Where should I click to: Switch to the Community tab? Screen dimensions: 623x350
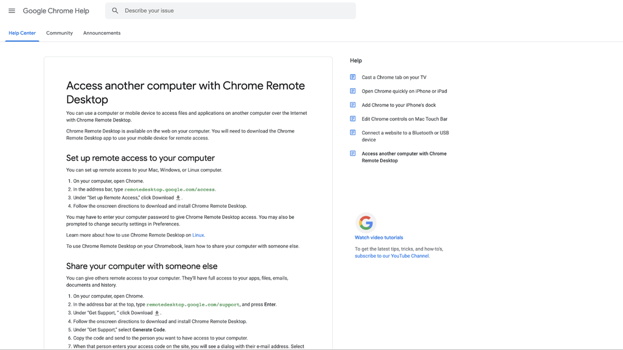[59, 33]
